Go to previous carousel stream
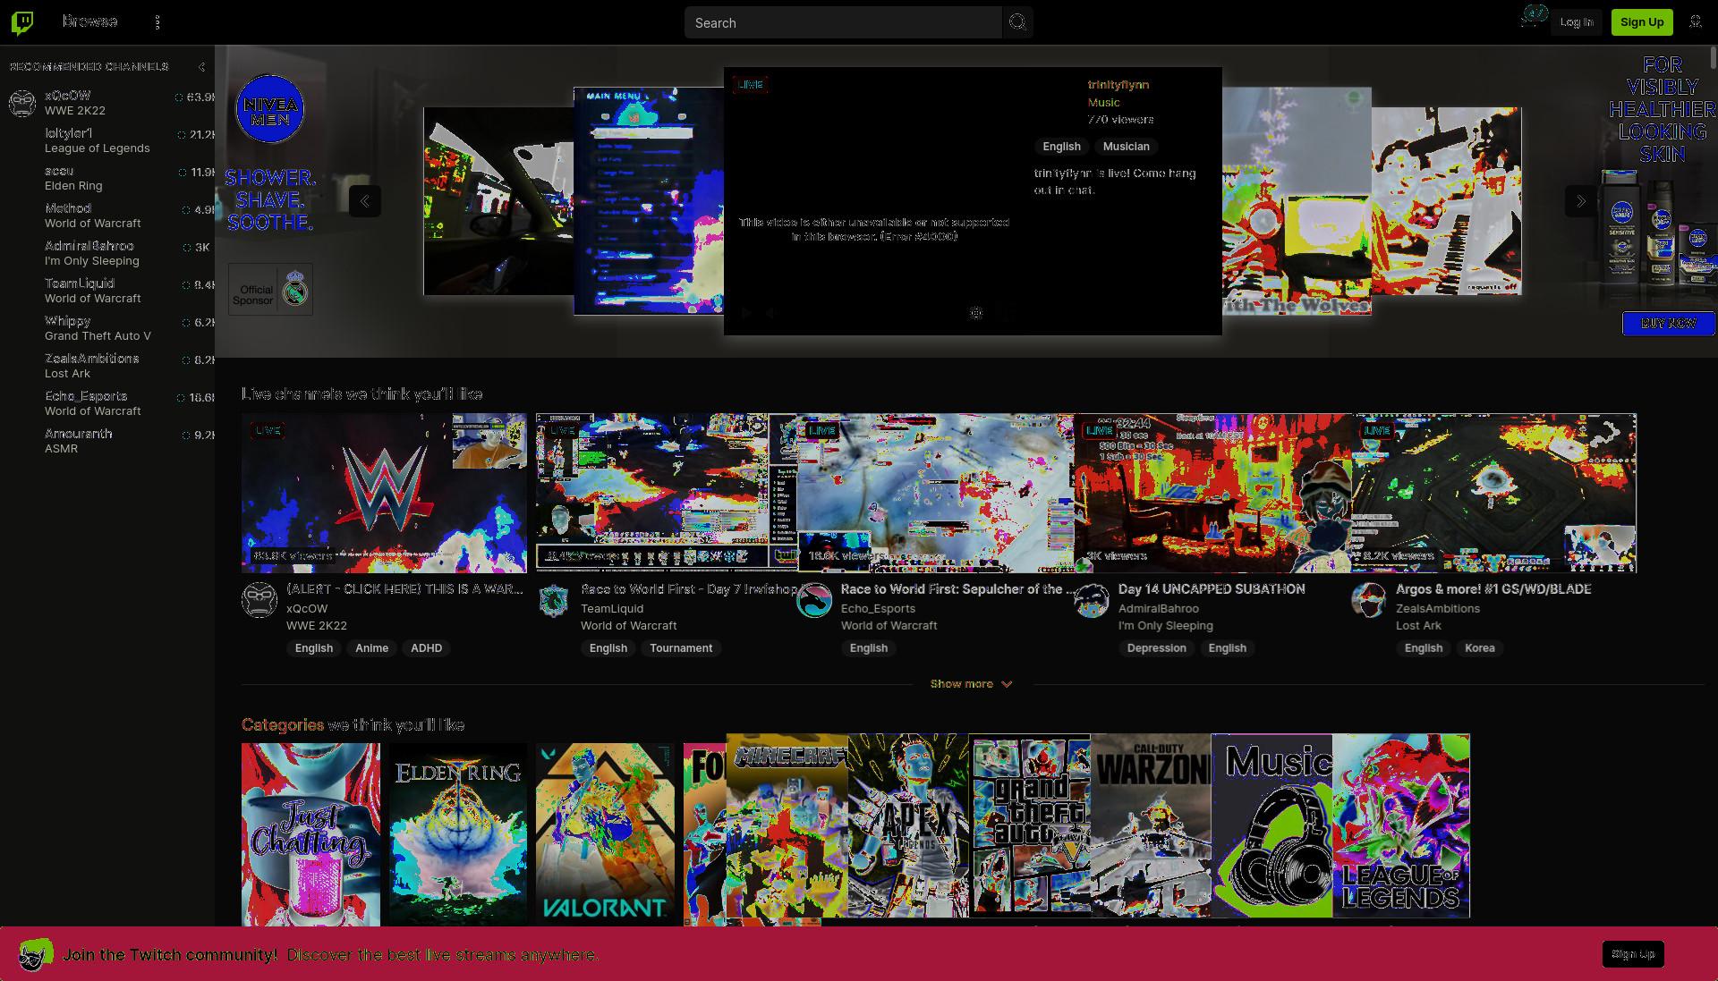 pos(365,201)
